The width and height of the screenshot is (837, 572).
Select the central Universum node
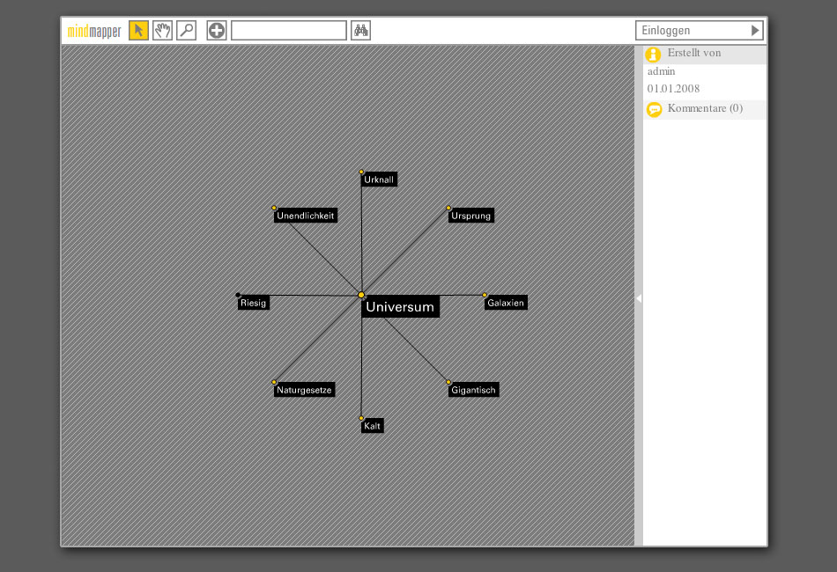[400, 307]
